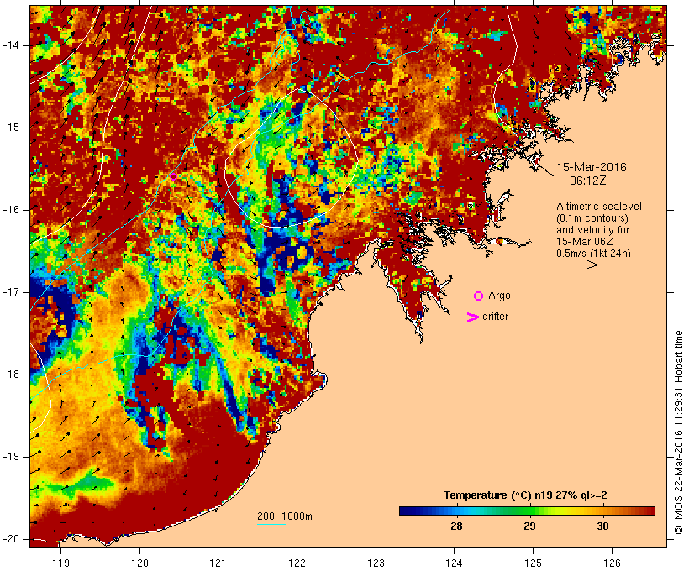
Task: Click the 'Altimetric sealevel' label
Action: [x=599, y=207]
